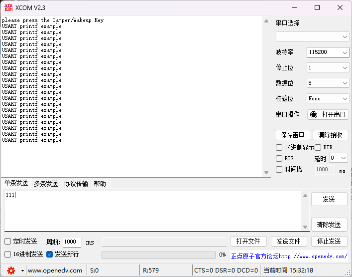Minimize the XCOM window
The width and height of the screenshot is (352, 277).
click(x=294, y=7)
